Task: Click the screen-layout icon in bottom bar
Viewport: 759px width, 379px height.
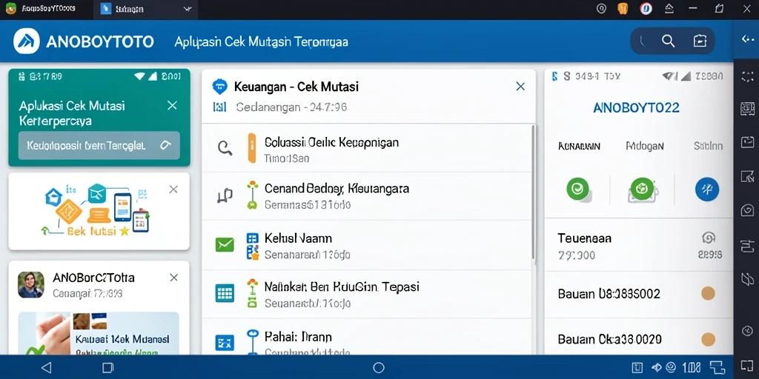Action: point(717,367)
